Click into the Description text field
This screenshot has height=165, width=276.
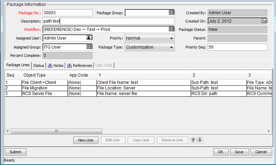(x=109, y=21)
